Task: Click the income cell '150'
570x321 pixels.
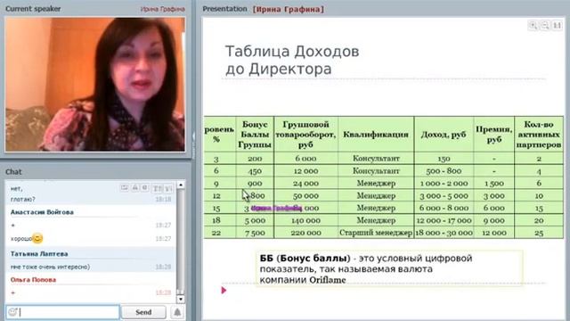Action: pyautogui.click(x=444, y=159)
